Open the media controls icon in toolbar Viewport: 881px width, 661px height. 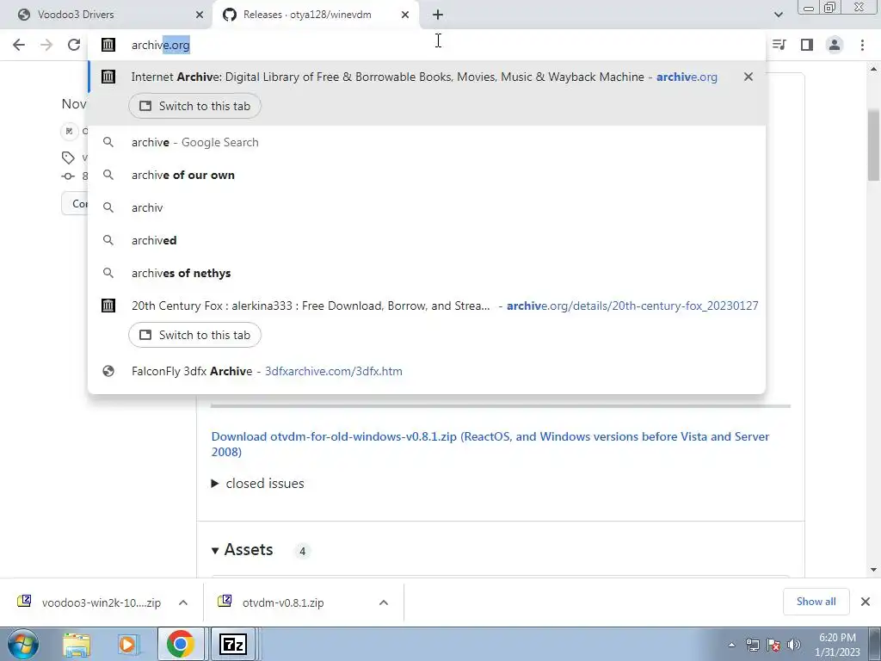pos(779,45)
